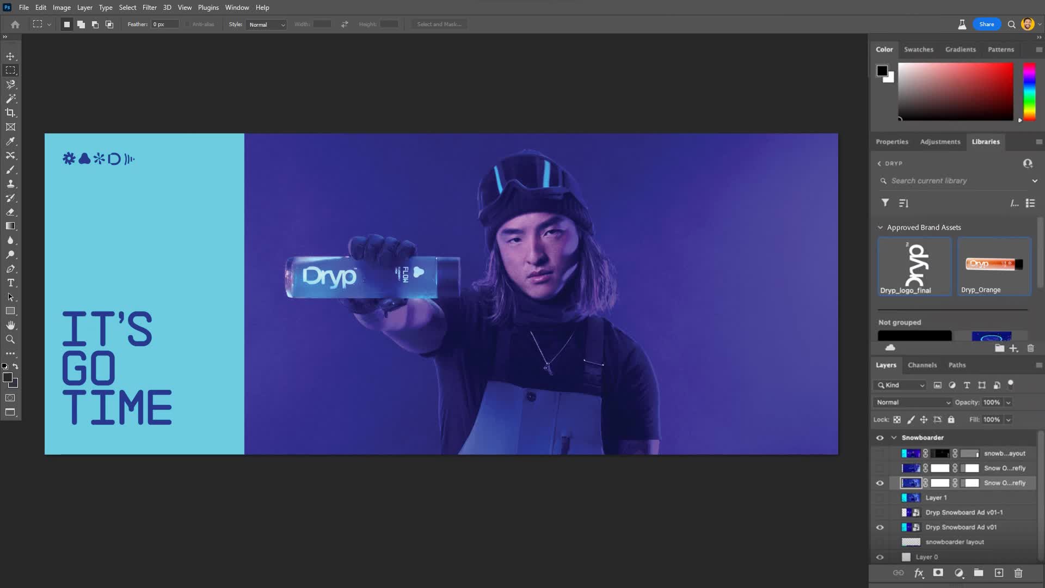Image resolution: width=1045 pixels, height=588 pixels.
Task: Select the Dryp_Orange library asset thumbnail
Action: [x=994, y=266]
